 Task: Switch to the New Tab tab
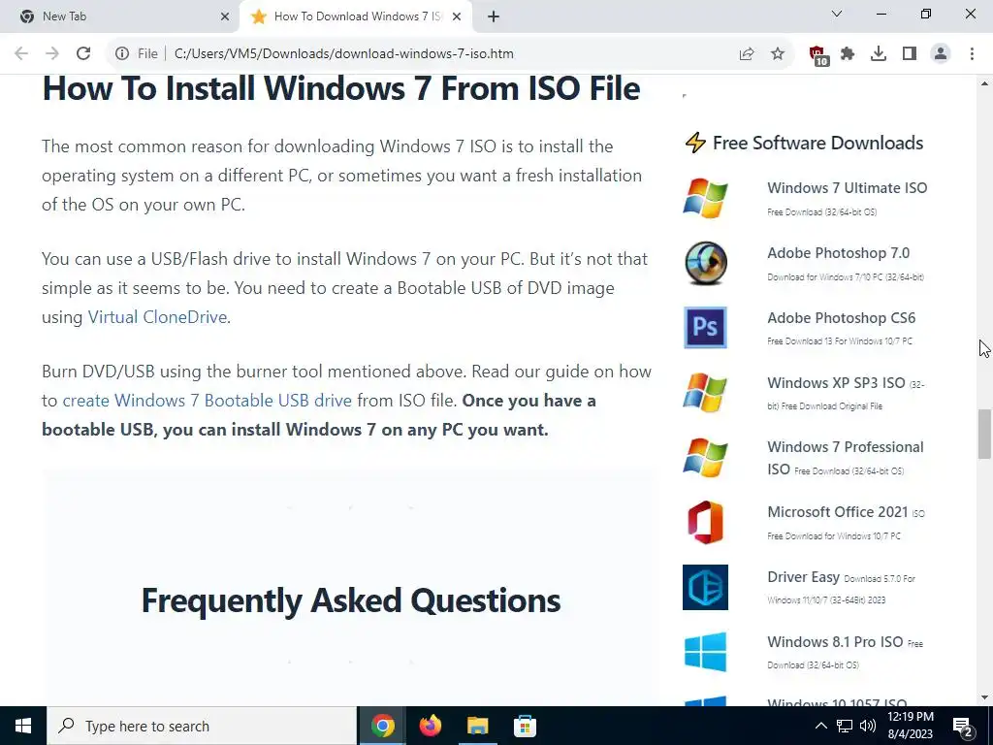point(120,16)
